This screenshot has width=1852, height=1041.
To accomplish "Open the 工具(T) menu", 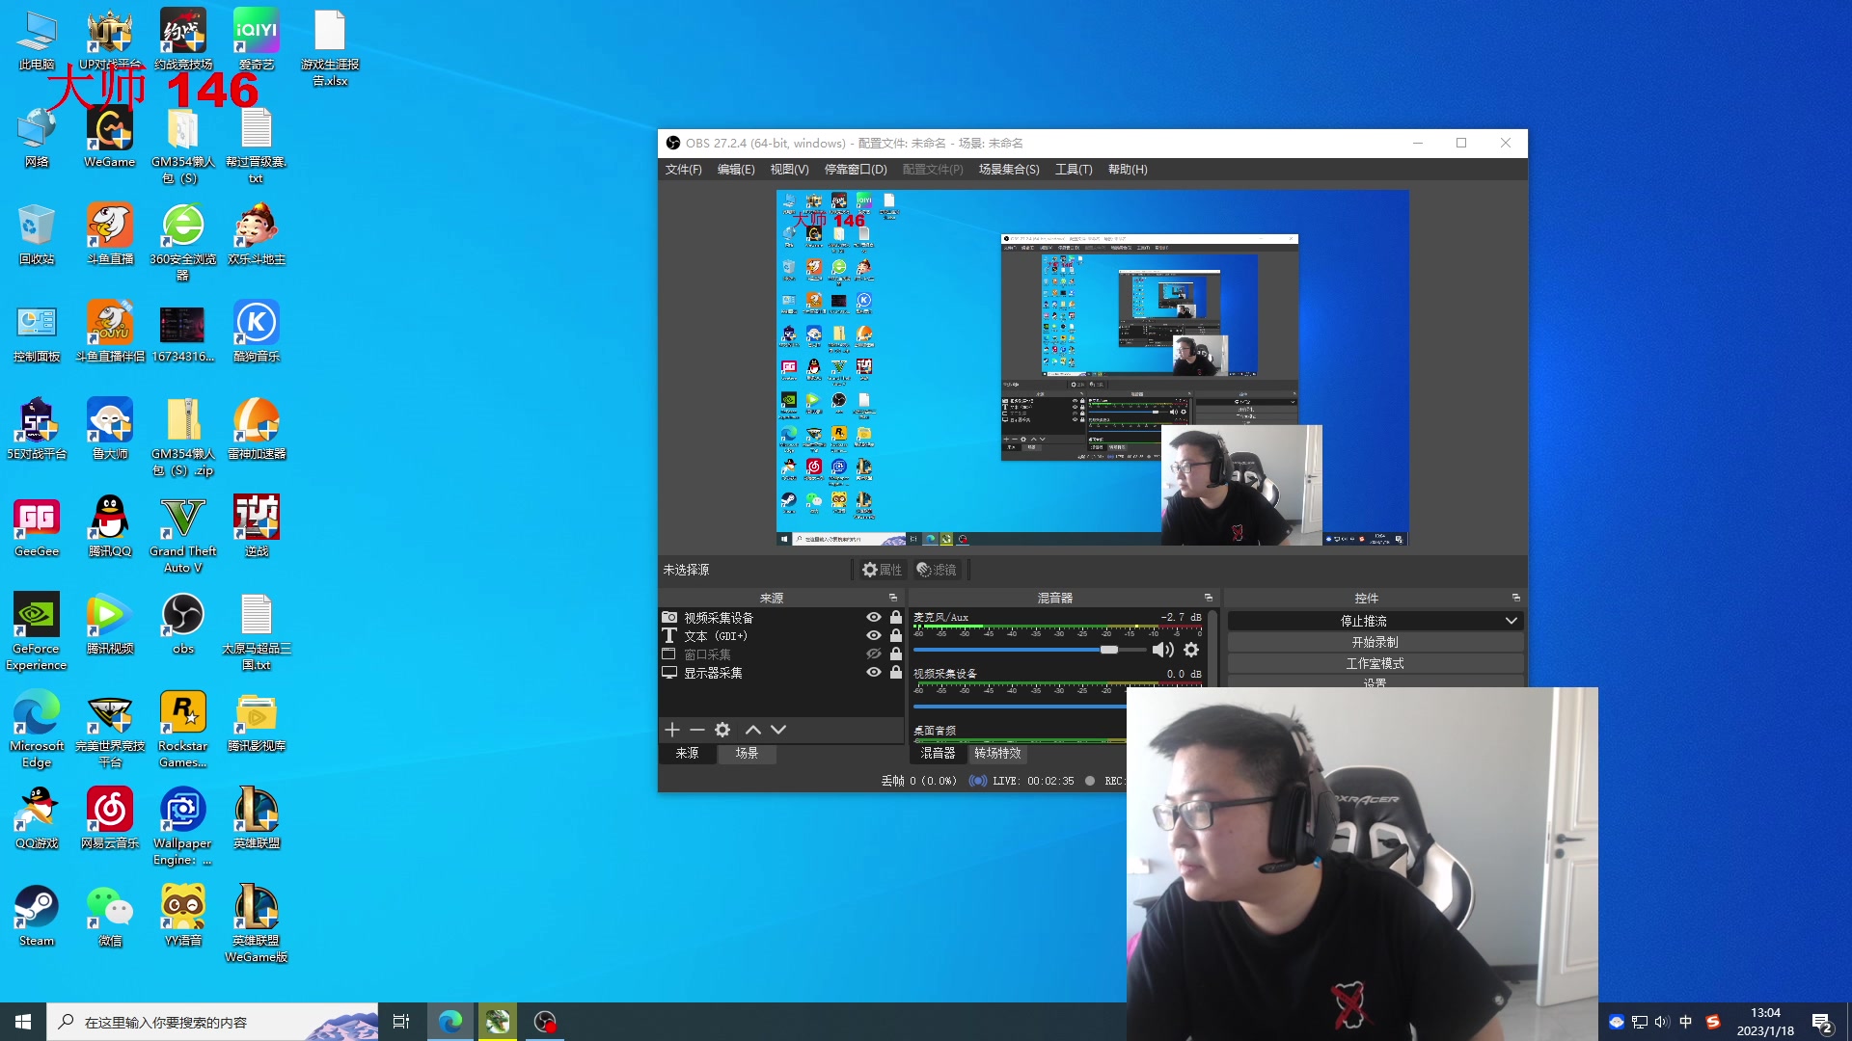I will click(x=1074, y=170).
